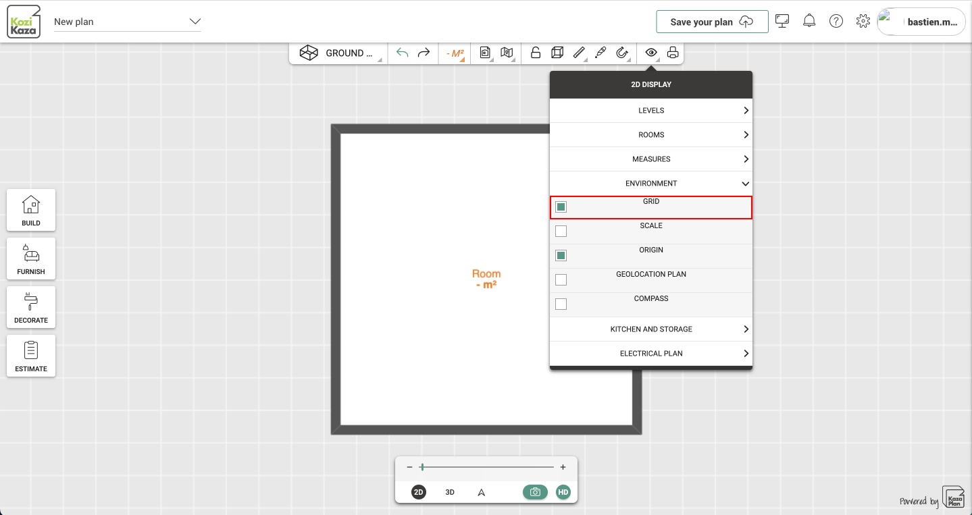Open the help question mark
The height and width of the screenshot is (515, 972).
(x=836, y=21)
